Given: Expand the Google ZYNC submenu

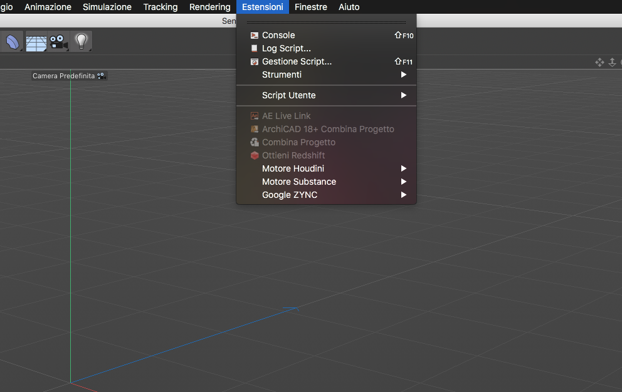Looking at the screenshot, I should pos(326,195).
